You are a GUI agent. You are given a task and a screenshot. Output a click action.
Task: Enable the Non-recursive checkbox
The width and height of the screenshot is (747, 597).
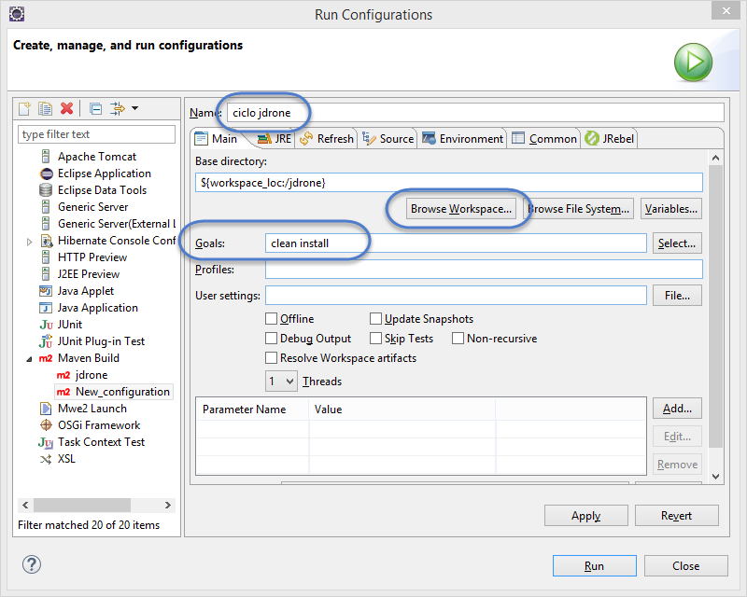point(458,338)
